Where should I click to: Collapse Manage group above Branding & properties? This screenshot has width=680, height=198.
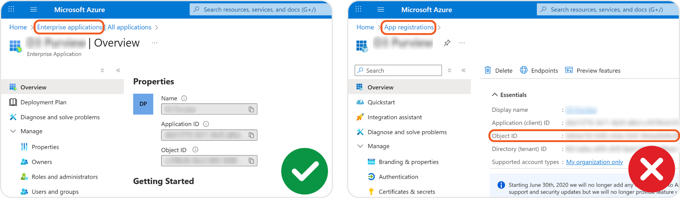tap(360, 146)
